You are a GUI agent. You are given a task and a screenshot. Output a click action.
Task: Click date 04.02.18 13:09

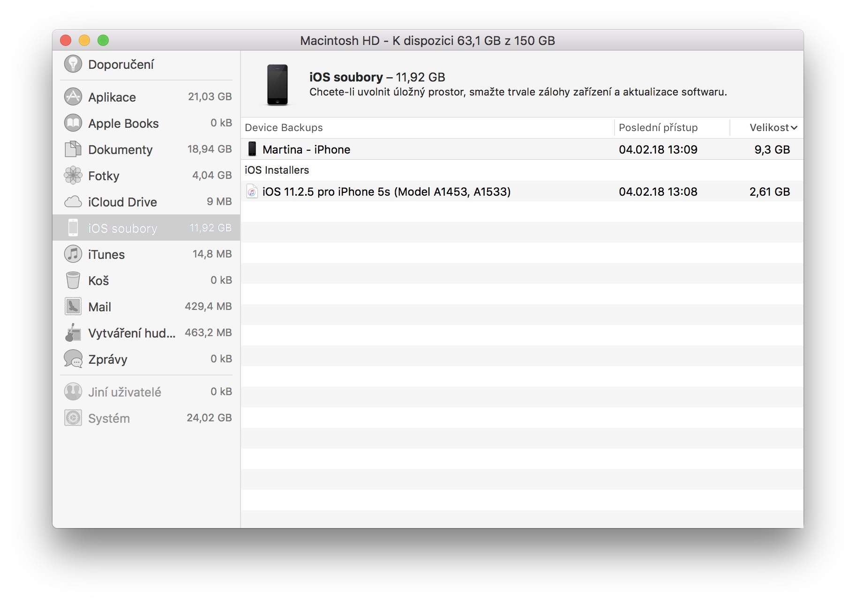(x=658, y=149)
